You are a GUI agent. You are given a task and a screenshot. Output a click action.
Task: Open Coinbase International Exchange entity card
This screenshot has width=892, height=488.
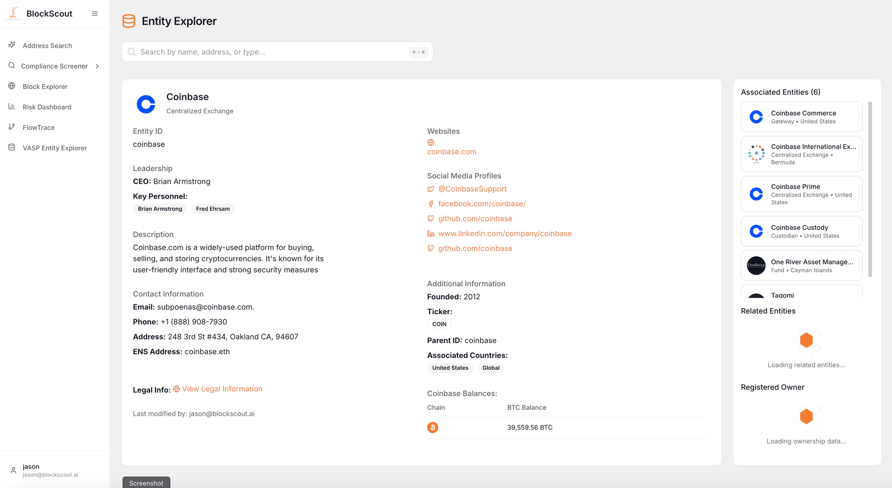(801, 154)
